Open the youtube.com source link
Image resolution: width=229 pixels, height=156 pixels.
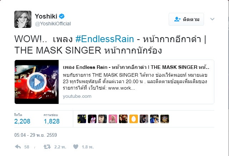(77, 96)
